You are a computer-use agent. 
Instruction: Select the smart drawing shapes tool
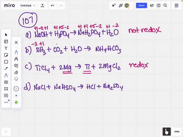[16, 65]
